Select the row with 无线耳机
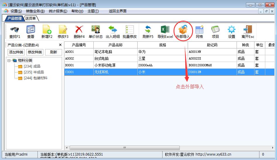The width and height of the screenshot is (277, 160). (169, 72)
